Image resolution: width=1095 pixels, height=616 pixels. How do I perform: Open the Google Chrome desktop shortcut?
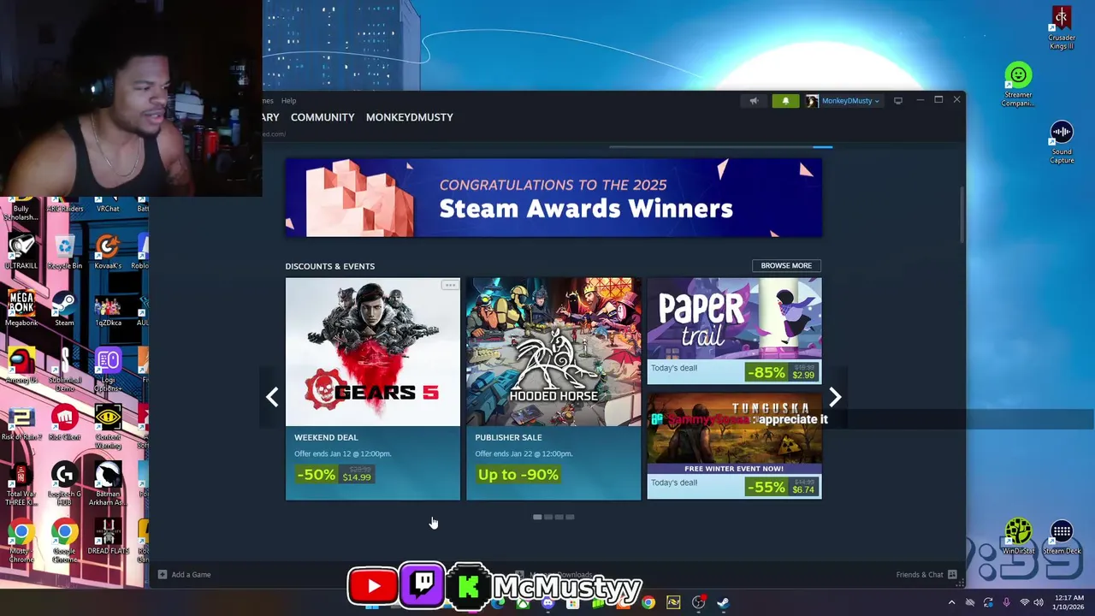[65, 542]
